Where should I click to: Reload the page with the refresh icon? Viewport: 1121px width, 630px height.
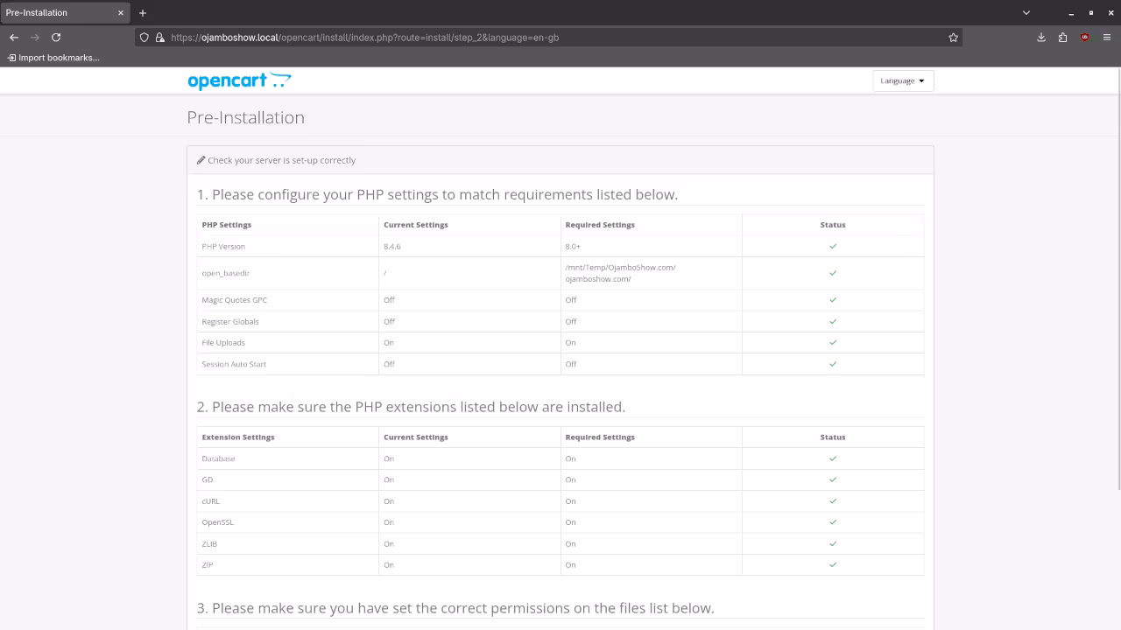pos(56,38)
